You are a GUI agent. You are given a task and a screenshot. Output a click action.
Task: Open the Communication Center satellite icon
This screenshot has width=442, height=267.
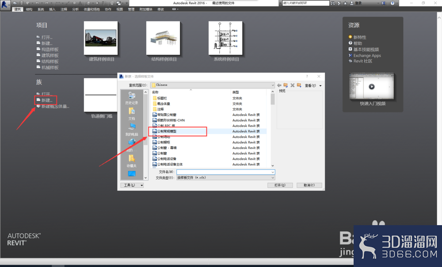coord(339,3)
